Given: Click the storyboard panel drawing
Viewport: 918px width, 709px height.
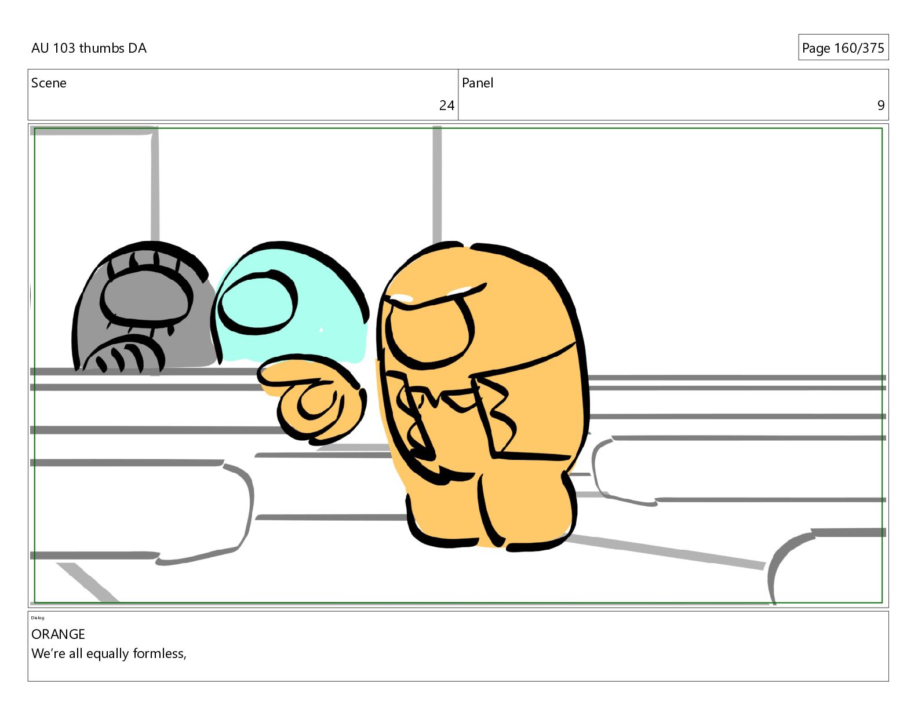Looking at the screenshot, I should (458, 366).
